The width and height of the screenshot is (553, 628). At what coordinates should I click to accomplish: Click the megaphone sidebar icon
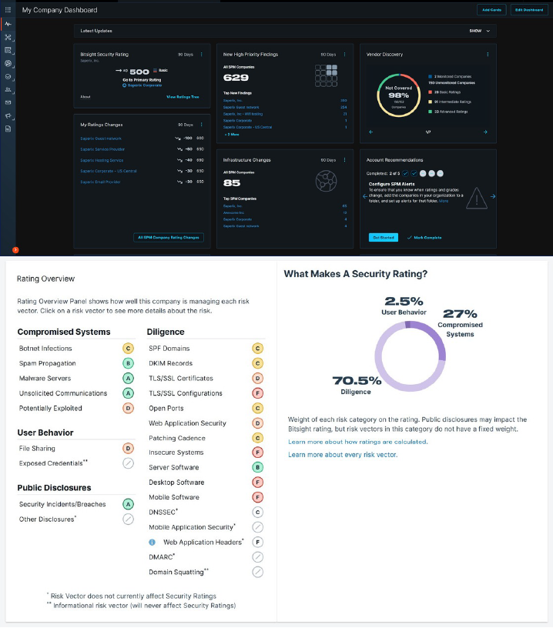(8, 115)
